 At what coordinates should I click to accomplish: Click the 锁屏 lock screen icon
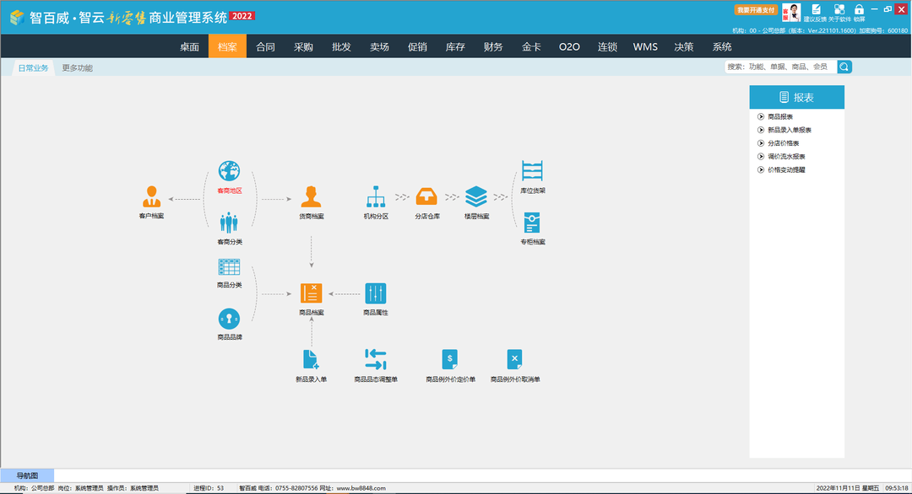coord(859,11)
